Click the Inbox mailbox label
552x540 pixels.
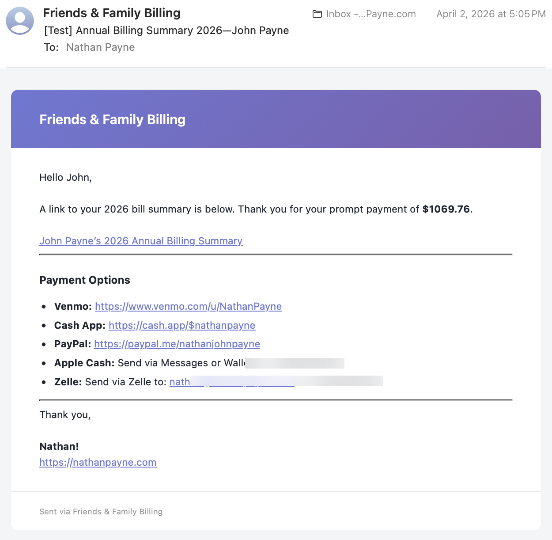pos(371,14)
